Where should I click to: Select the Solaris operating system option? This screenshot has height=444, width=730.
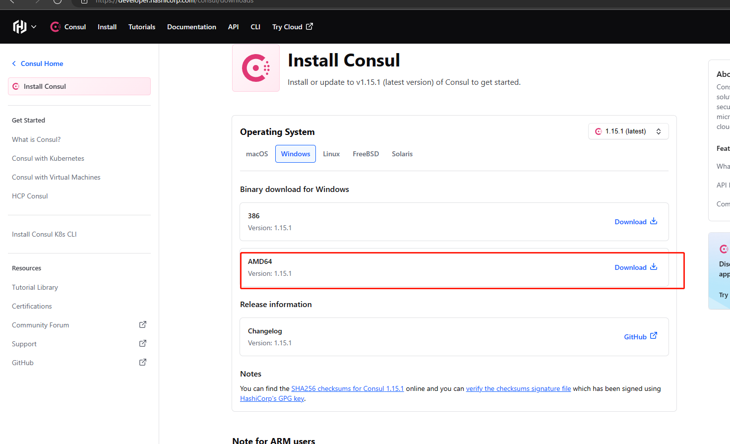coord(402,154)
